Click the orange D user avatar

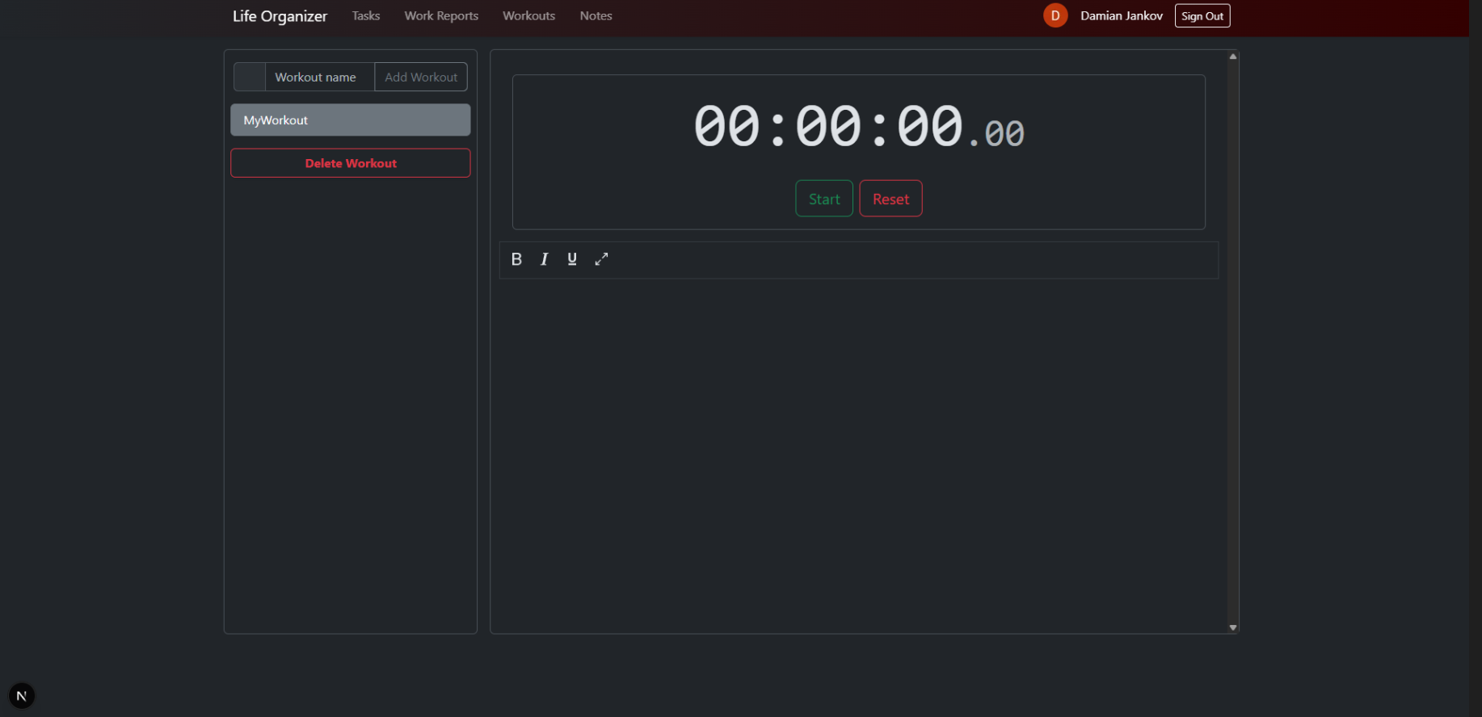(1055, 15)
